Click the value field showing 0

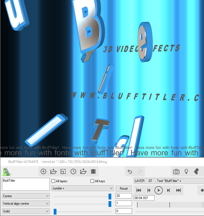(124, 211)
